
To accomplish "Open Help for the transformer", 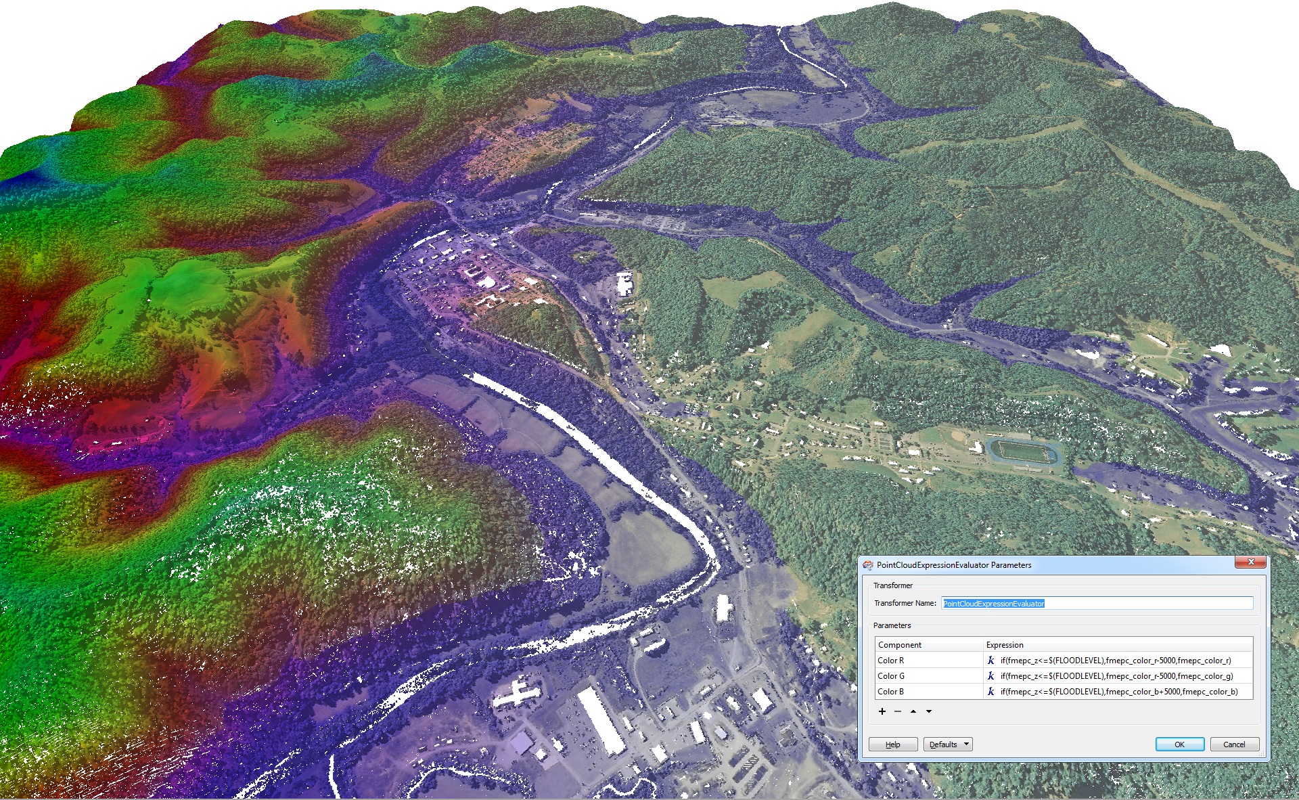I will pos(893,745).
